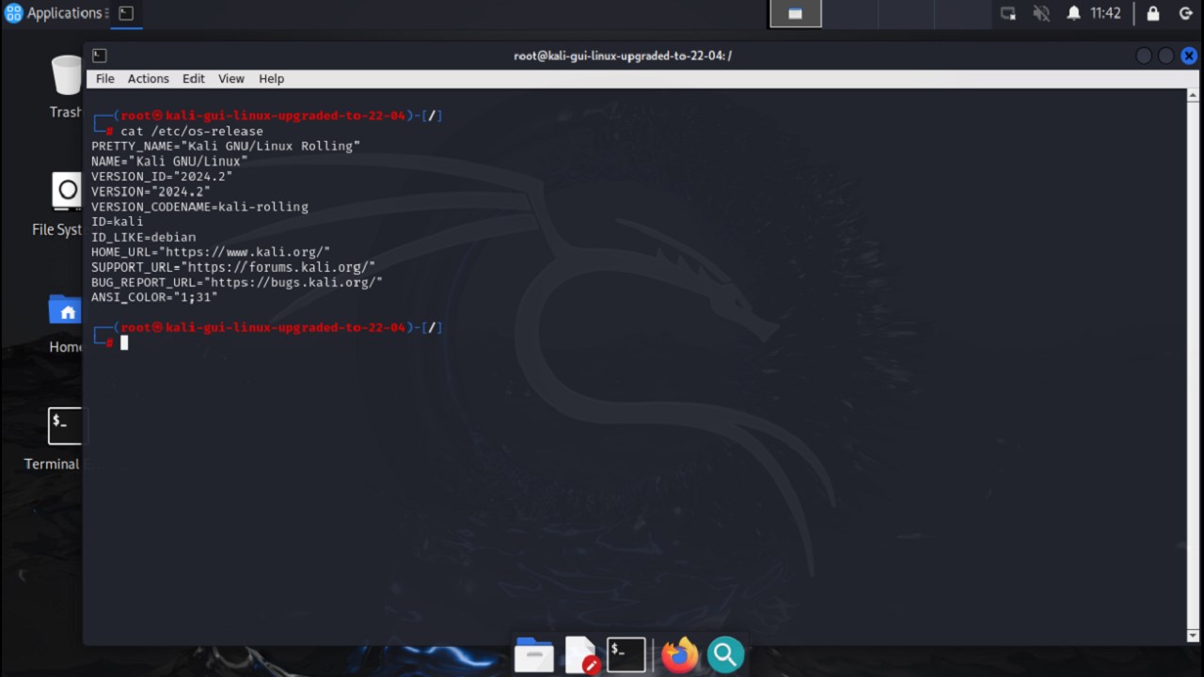Image resolution: width=1204 pixels, height=677 pixels.
Task: Click the ID_LIKE=debian output line
Action: (x=144, y=237)
